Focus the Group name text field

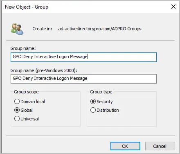tap(83, 57)
